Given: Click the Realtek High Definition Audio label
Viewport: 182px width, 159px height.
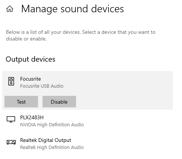Looking at the screenshot, I should [52, 147].
